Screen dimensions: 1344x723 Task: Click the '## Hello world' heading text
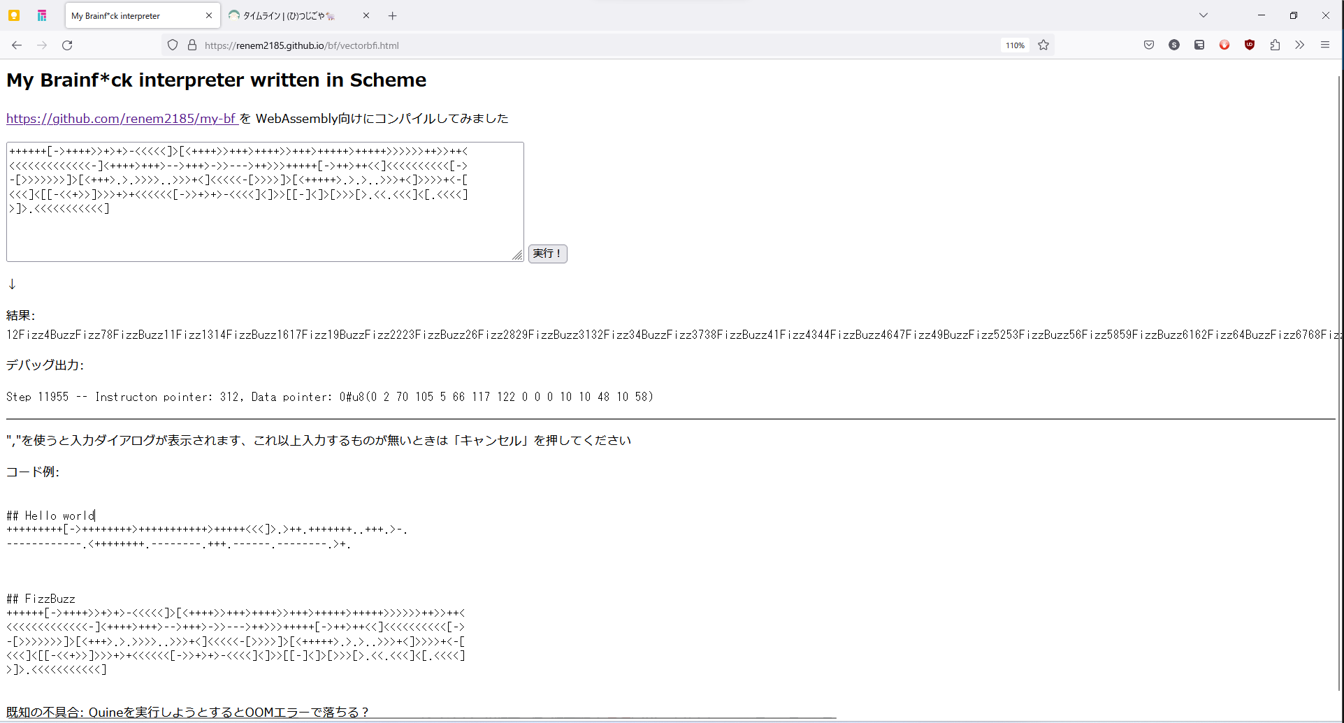coord(50,516)
